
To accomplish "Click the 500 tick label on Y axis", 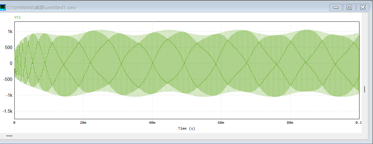I will point(9,47).
